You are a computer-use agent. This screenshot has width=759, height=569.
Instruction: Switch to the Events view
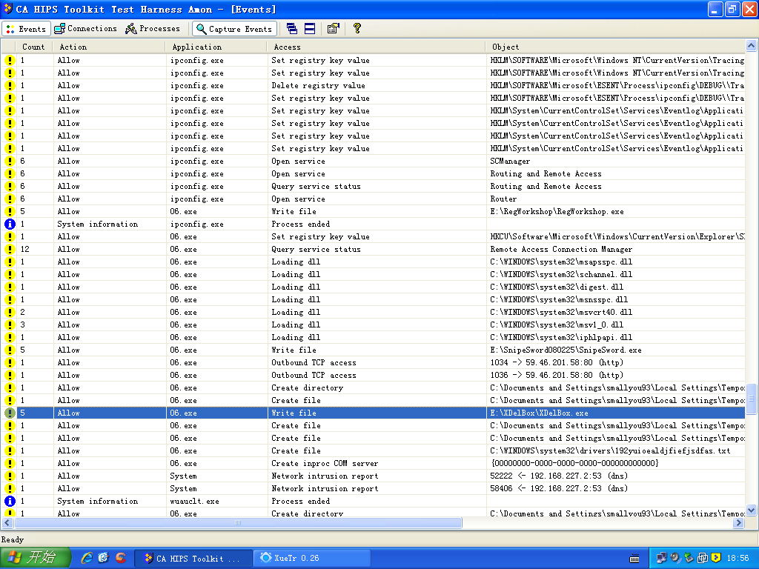click(26, 29)
